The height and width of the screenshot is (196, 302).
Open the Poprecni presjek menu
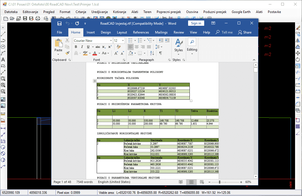[169, 12]
